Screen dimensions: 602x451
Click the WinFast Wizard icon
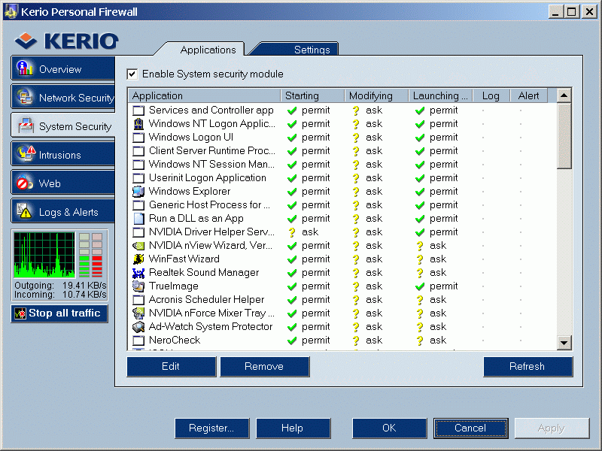(138, 259)
